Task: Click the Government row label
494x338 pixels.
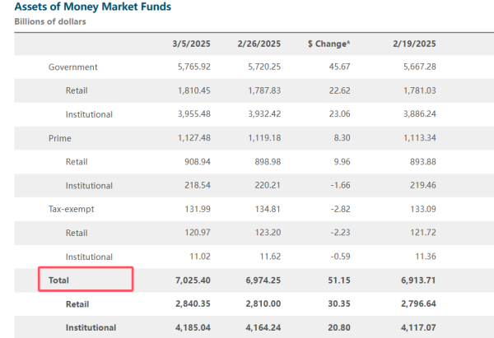Action: pos(73,67)
